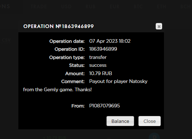Click operation date value 07 Apr 2023 18:02
Viewport: 192px width, 139px height.
click(110, 41)
